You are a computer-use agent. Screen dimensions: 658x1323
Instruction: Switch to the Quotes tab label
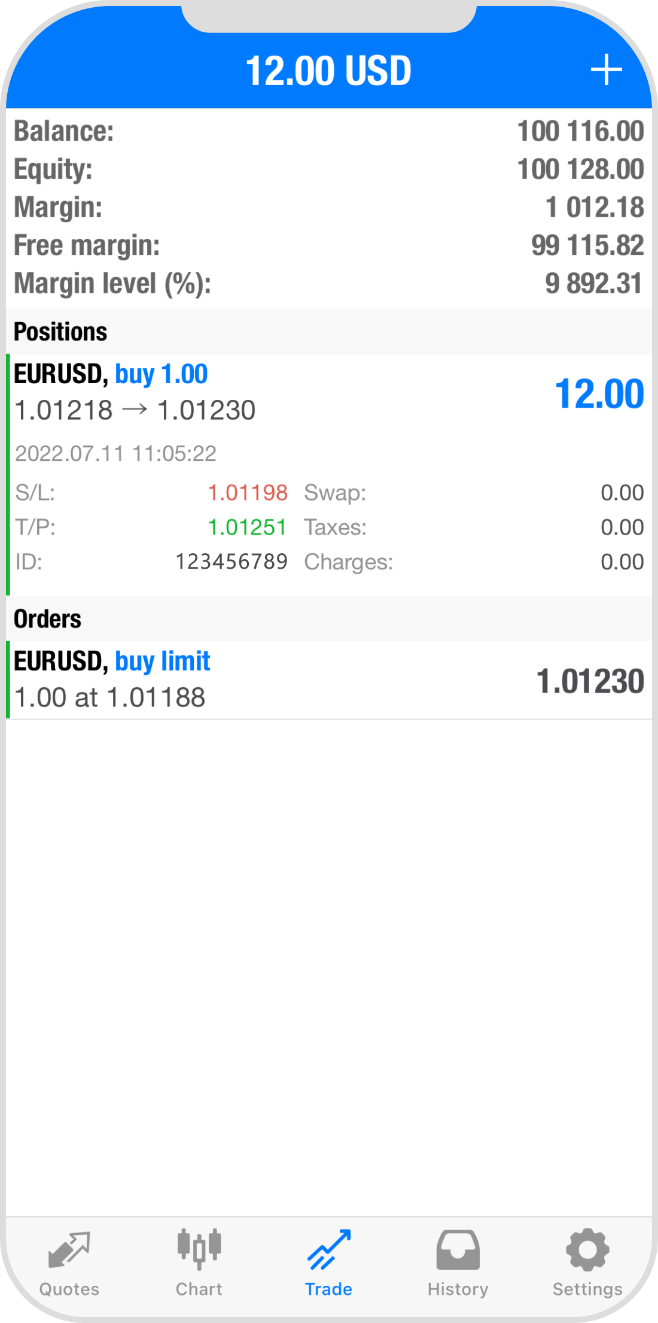(x=69, y=1289)
